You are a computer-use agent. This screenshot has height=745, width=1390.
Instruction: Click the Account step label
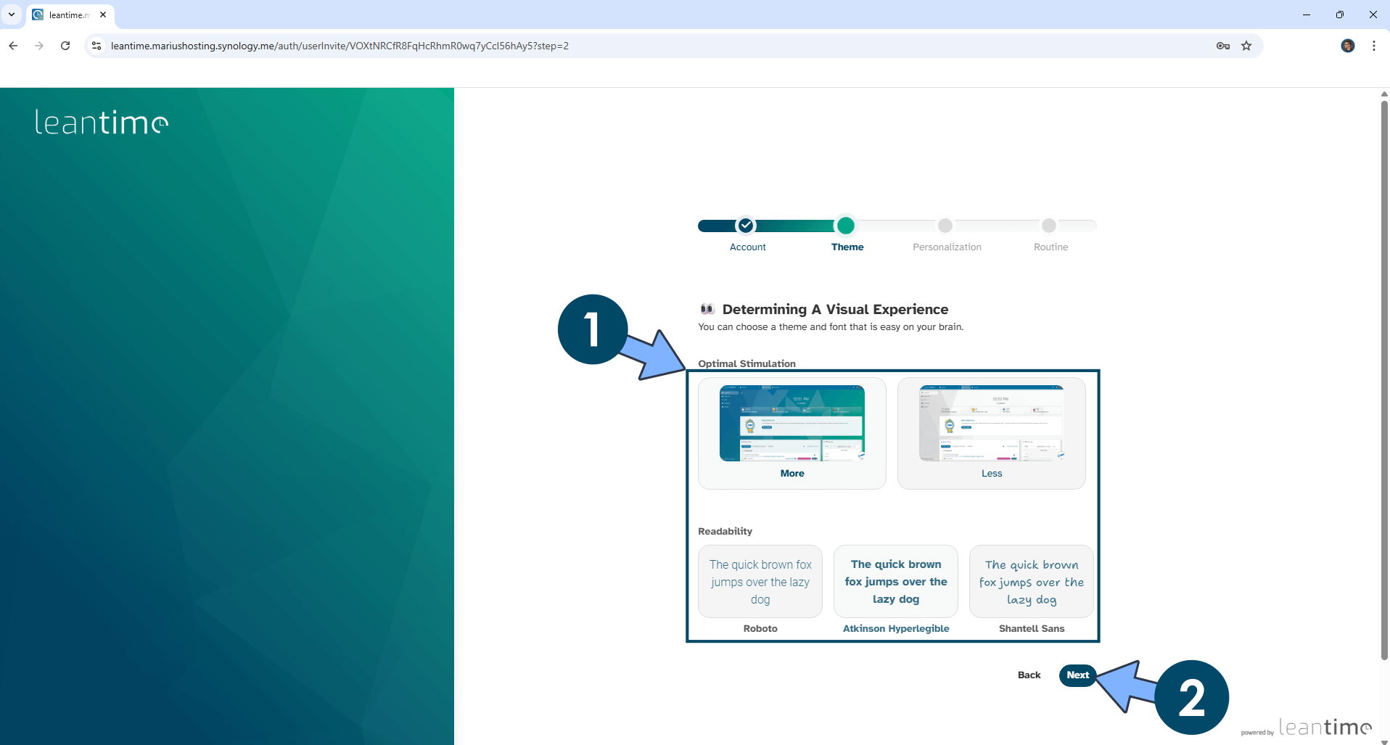coord(747,247)
